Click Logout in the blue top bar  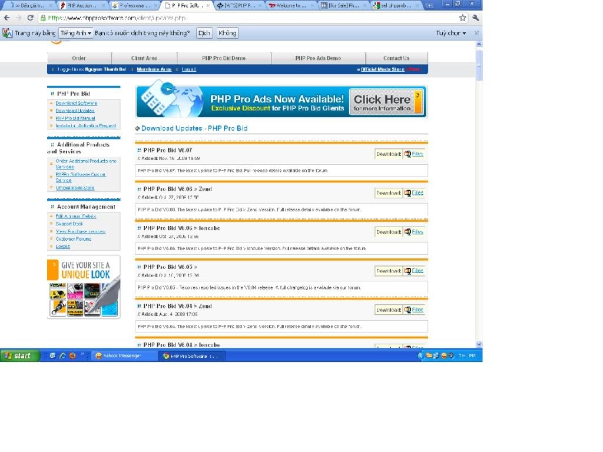[x=189, y=69]
